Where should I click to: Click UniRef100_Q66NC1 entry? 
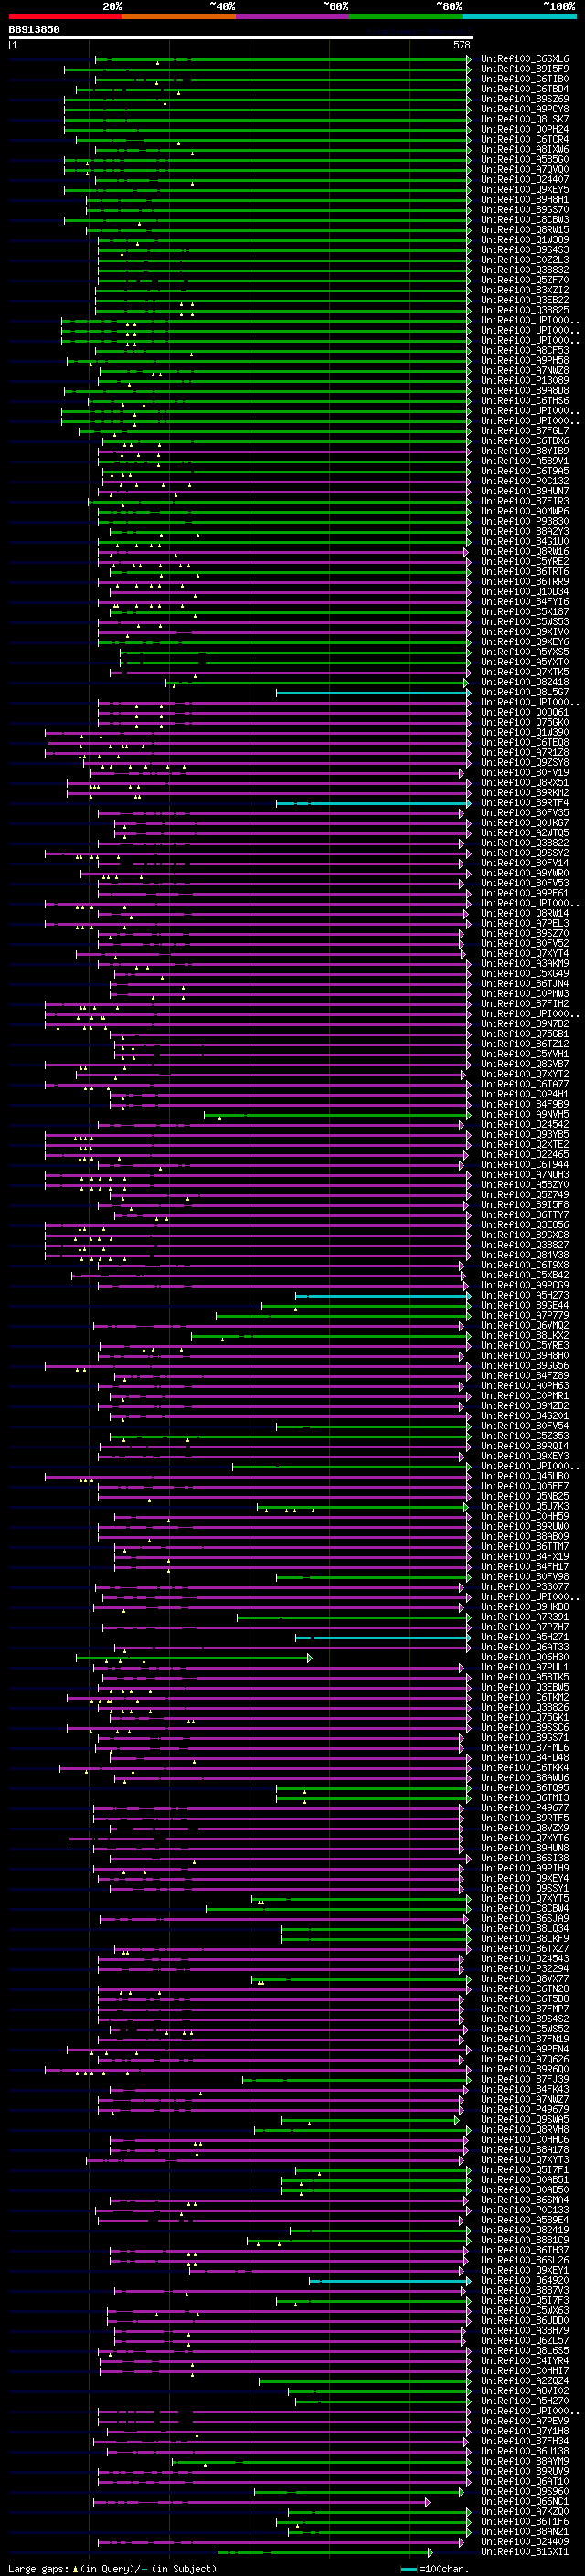[x=525, y=2501]
